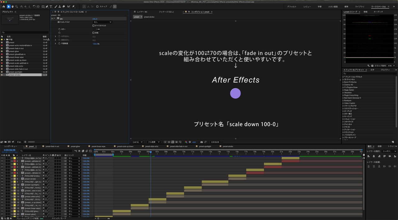Screen dimensions: 398x220
Task: Select the Zoom (magnifier) tool
Action: [17, 7]
